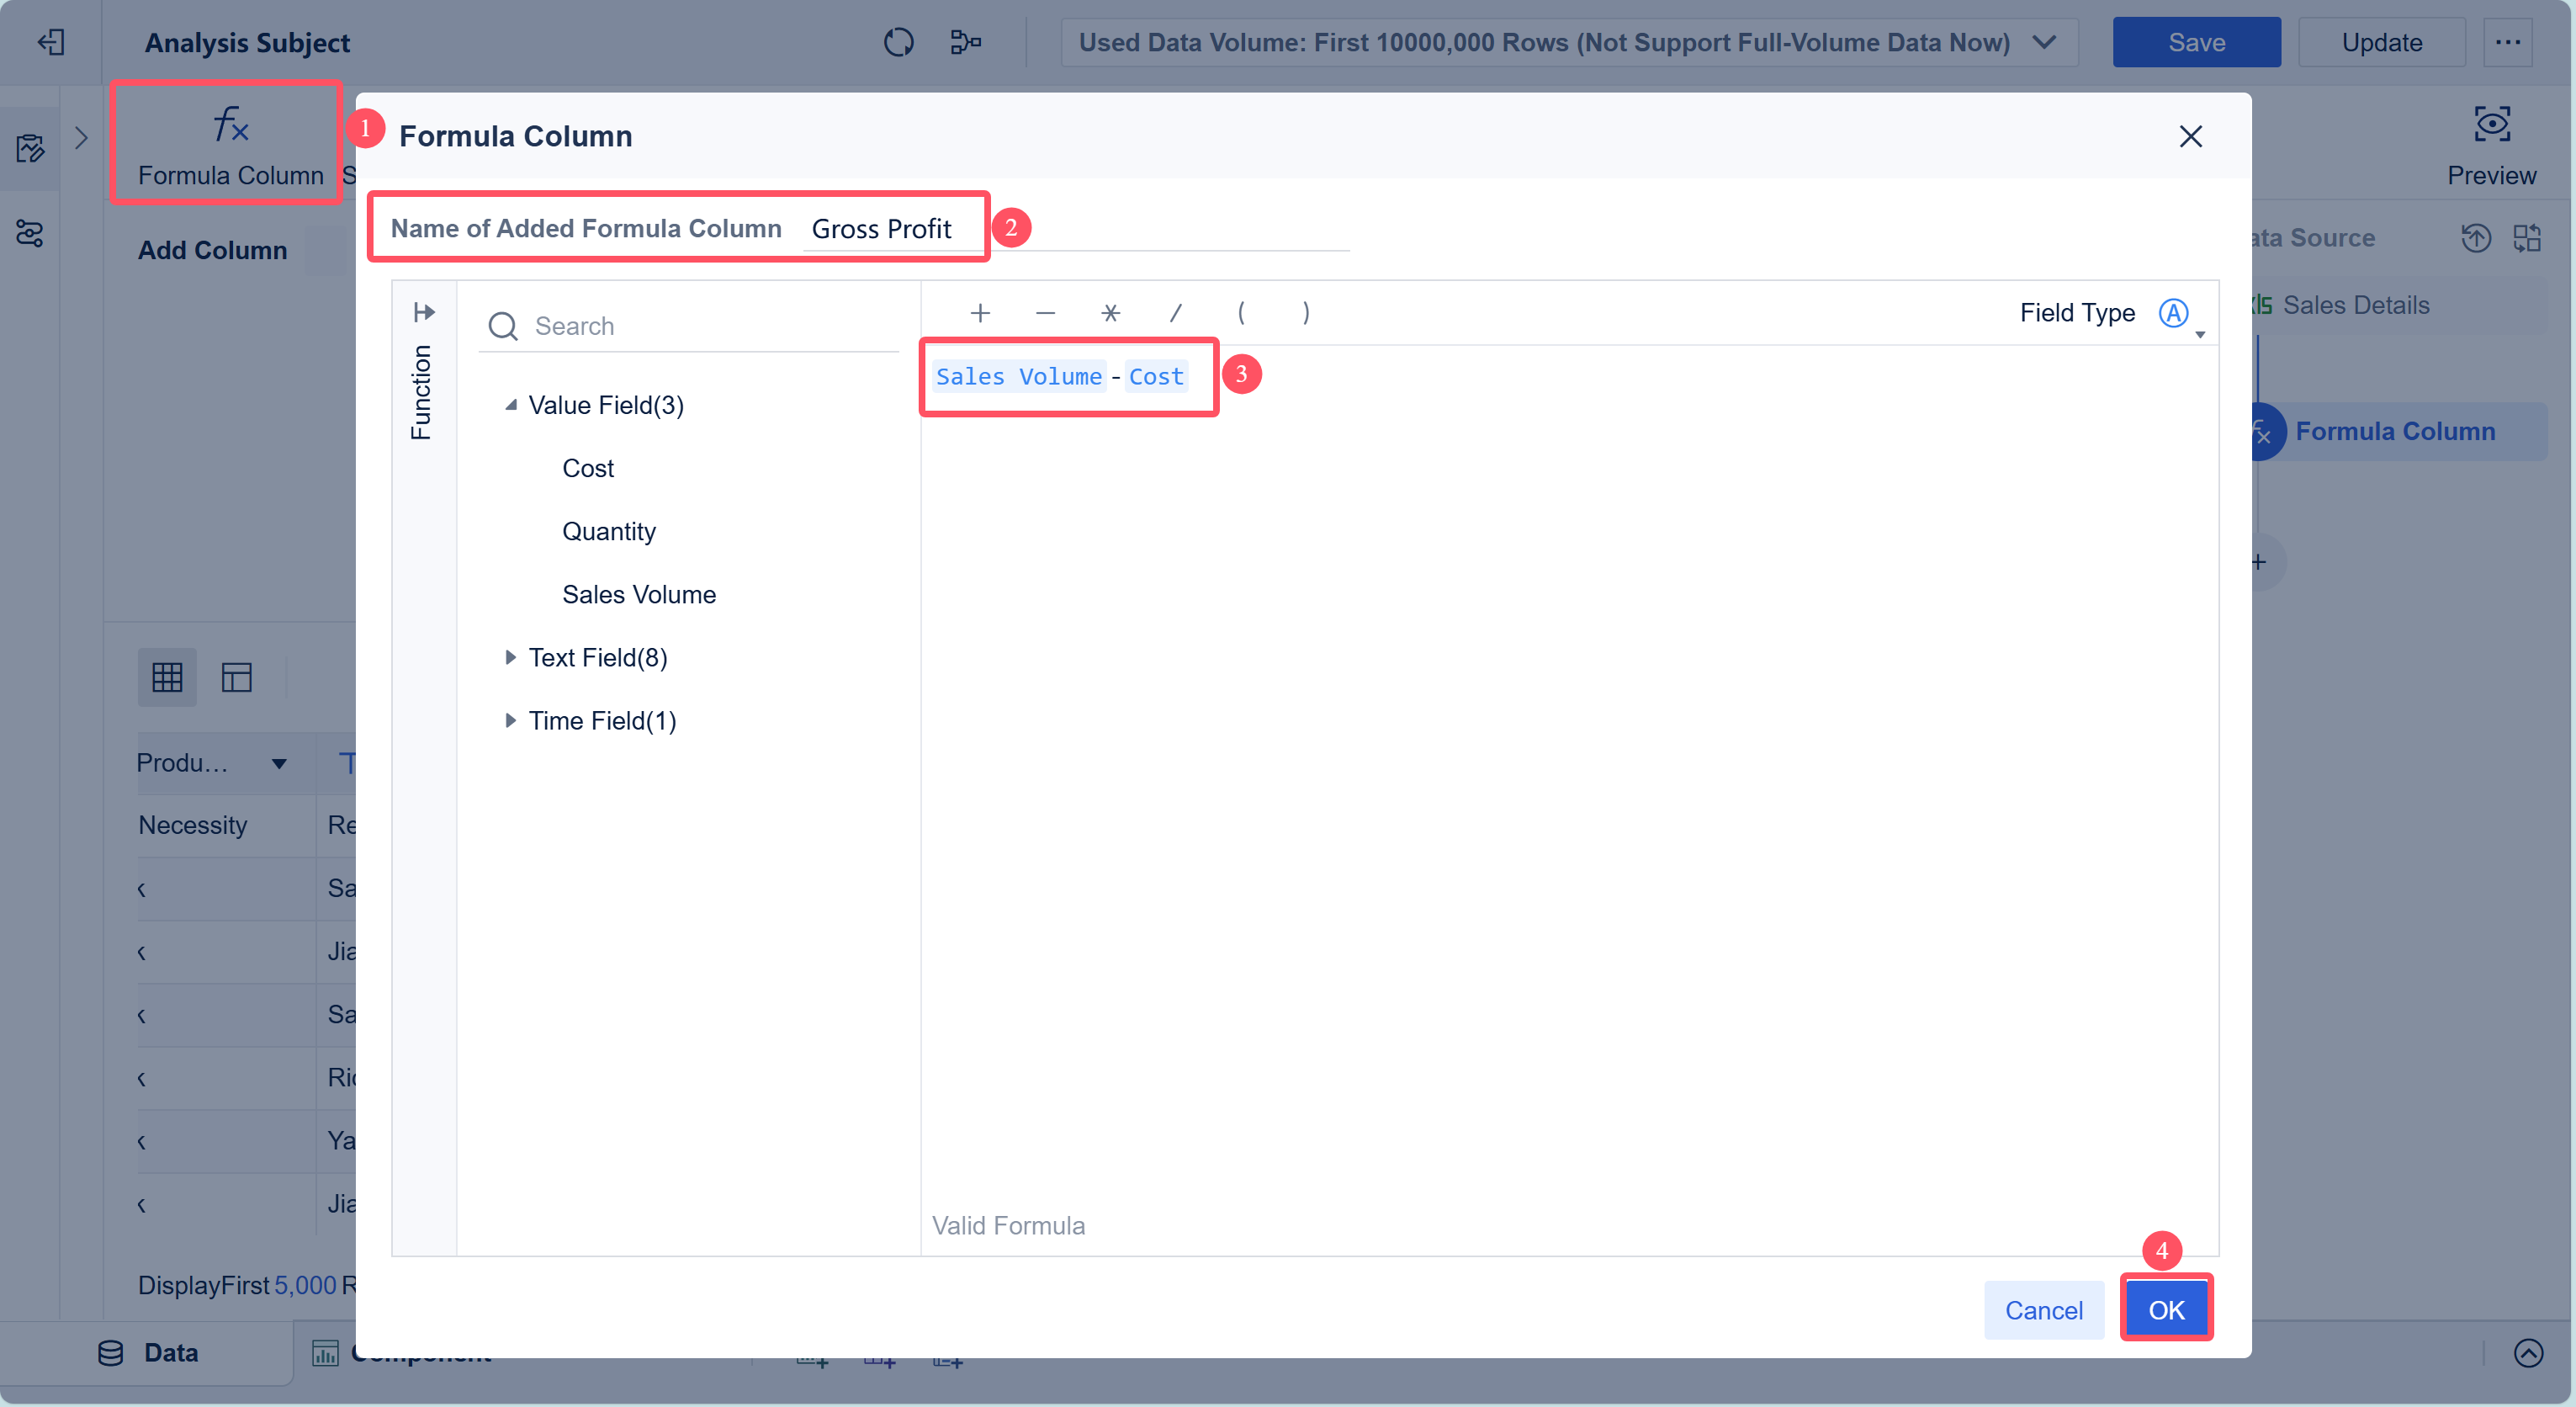Click the Save button

click(x=2196, y=42)
